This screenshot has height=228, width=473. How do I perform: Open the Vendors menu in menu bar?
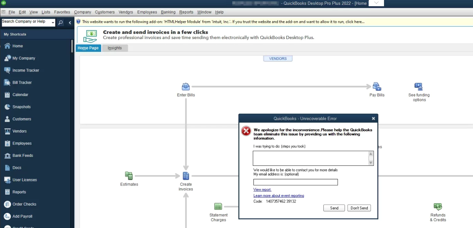click(x=126, y=12)
